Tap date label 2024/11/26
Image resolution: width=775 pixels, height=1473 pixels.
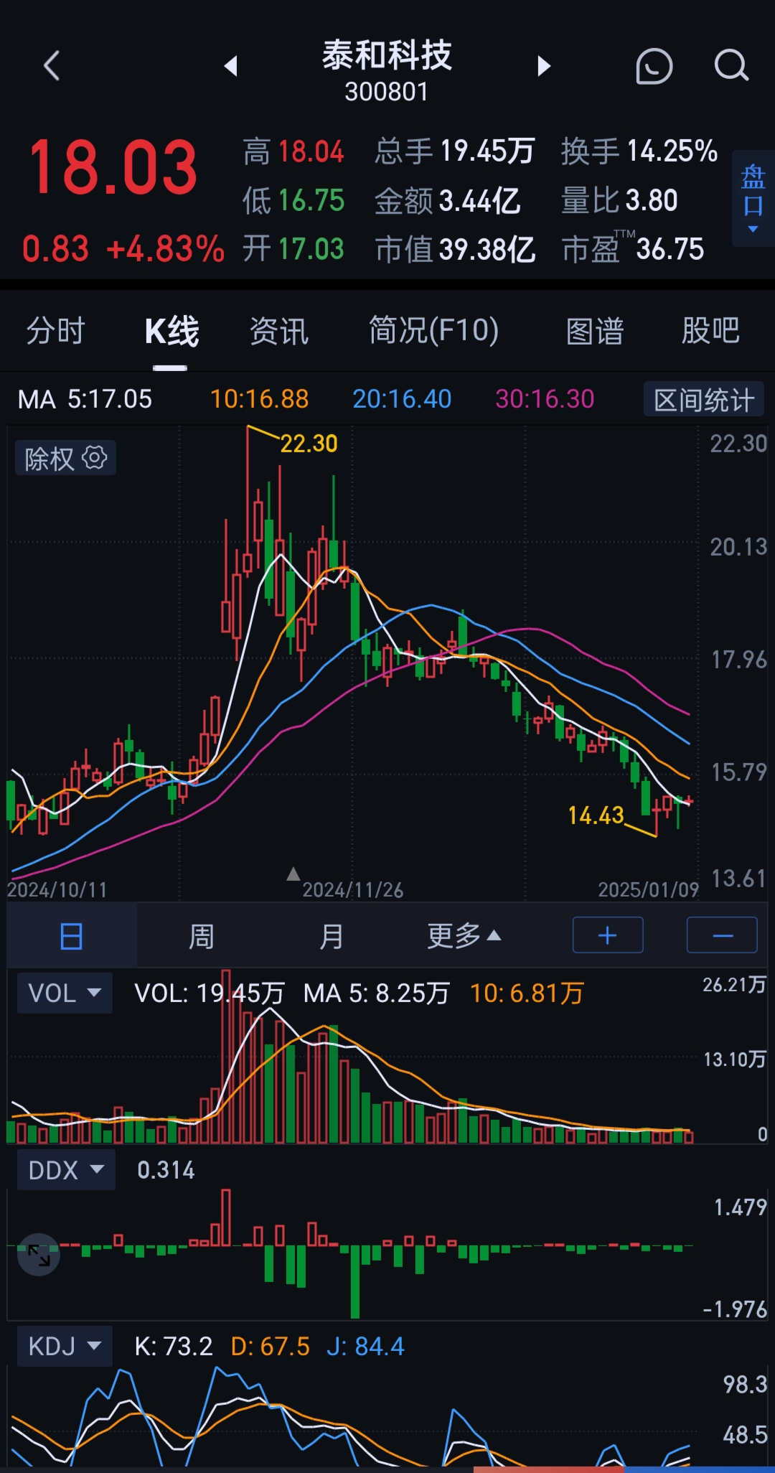[352, 890]
